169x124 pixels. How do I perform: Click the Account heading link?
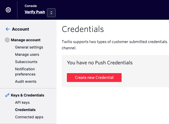pyautogui.click(x=20, y=29)
